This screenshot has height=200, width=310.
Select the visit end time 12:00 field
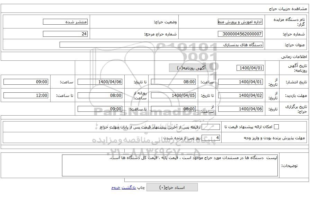click(x=26, y=95)
